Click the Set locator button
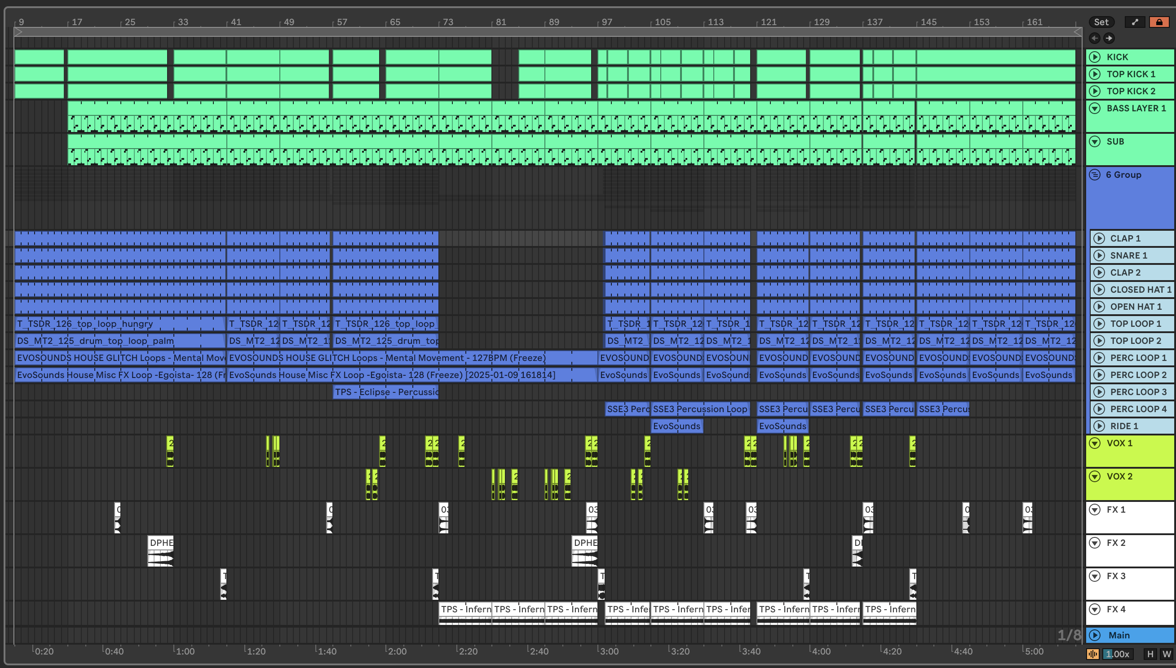The width and height of the screenshot is (1176, 668). pyautogui.click(x=1101, y=22)
